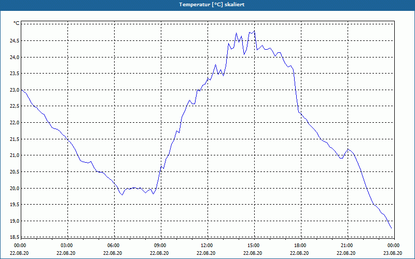Click the 12:00 x-axis label
The height and width of the screenshot is (259, 415).
click(206, 246)
